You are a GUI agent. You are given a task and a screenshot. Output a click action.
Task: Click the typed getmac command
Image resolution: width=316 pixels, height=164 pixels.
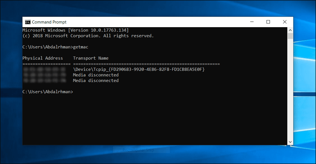click(x=81, y=47)
